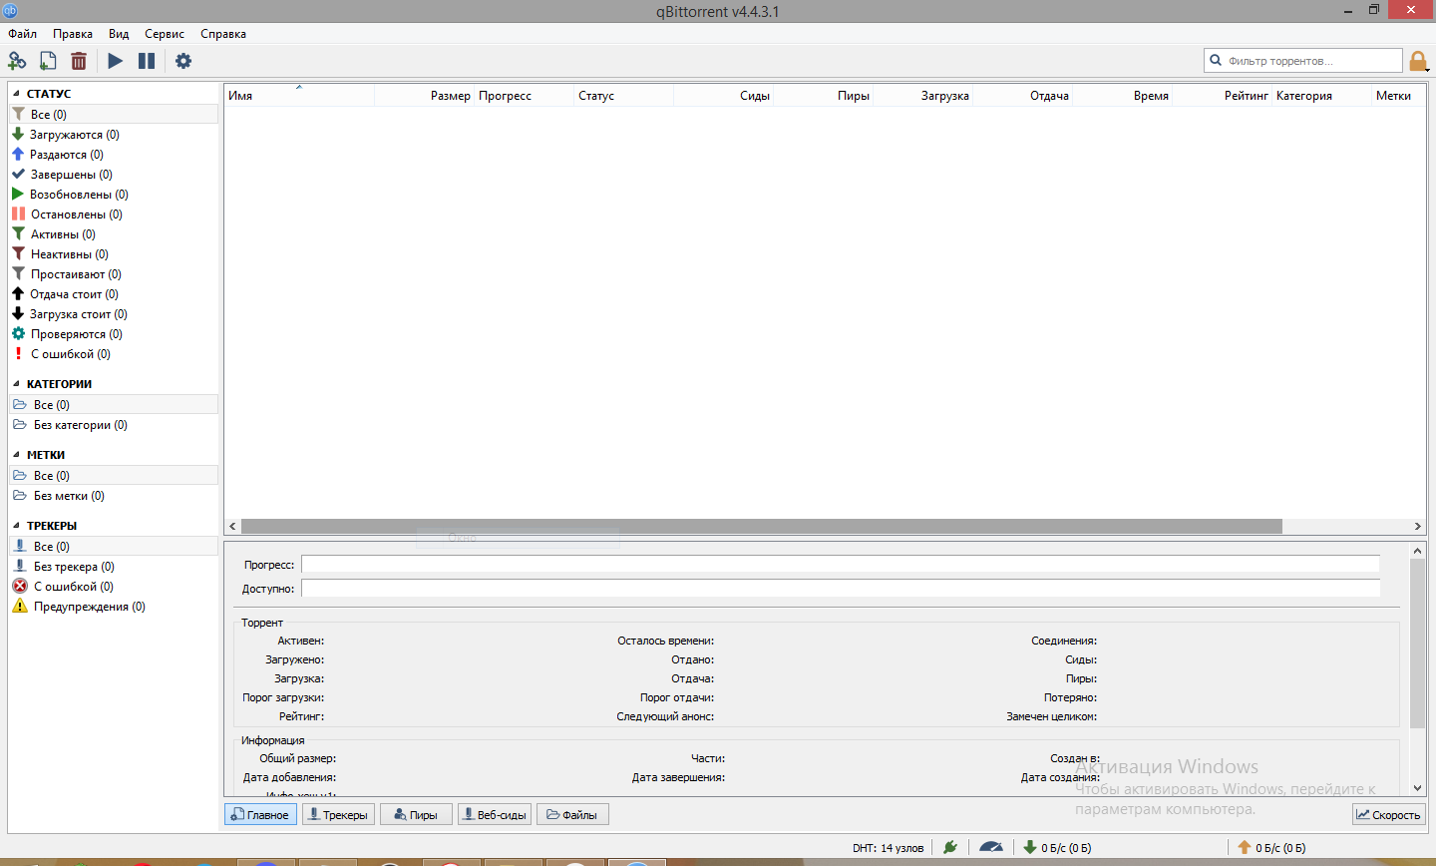Filter by С ошибкой (0) under СТАТУС
Viewport: 1436px width, 866px height.
pyautogui.click(x=114, y=354)
